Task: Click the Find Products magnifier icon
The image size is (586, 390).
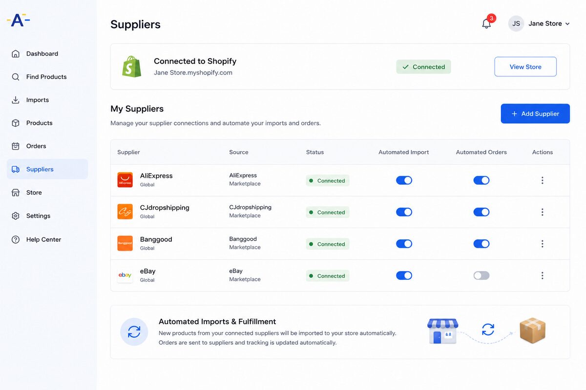Action: [16, 77]
